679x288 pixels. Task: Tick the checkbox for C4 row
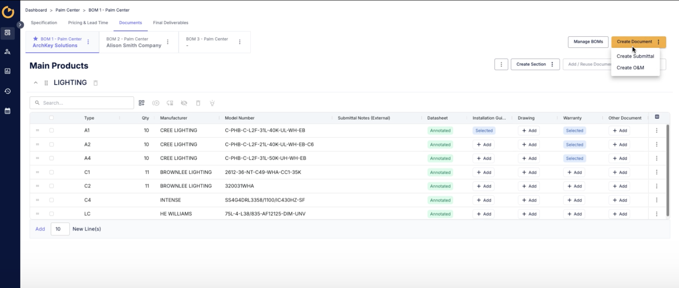(x=51, y=200)
